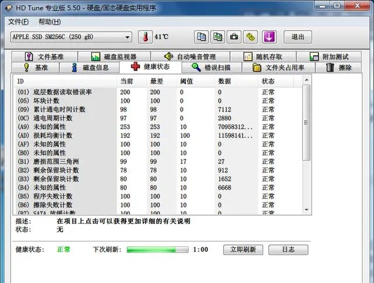This screenshot has width=374, height=283.
Task: Click the 阈值 column header
Action: 196,82
